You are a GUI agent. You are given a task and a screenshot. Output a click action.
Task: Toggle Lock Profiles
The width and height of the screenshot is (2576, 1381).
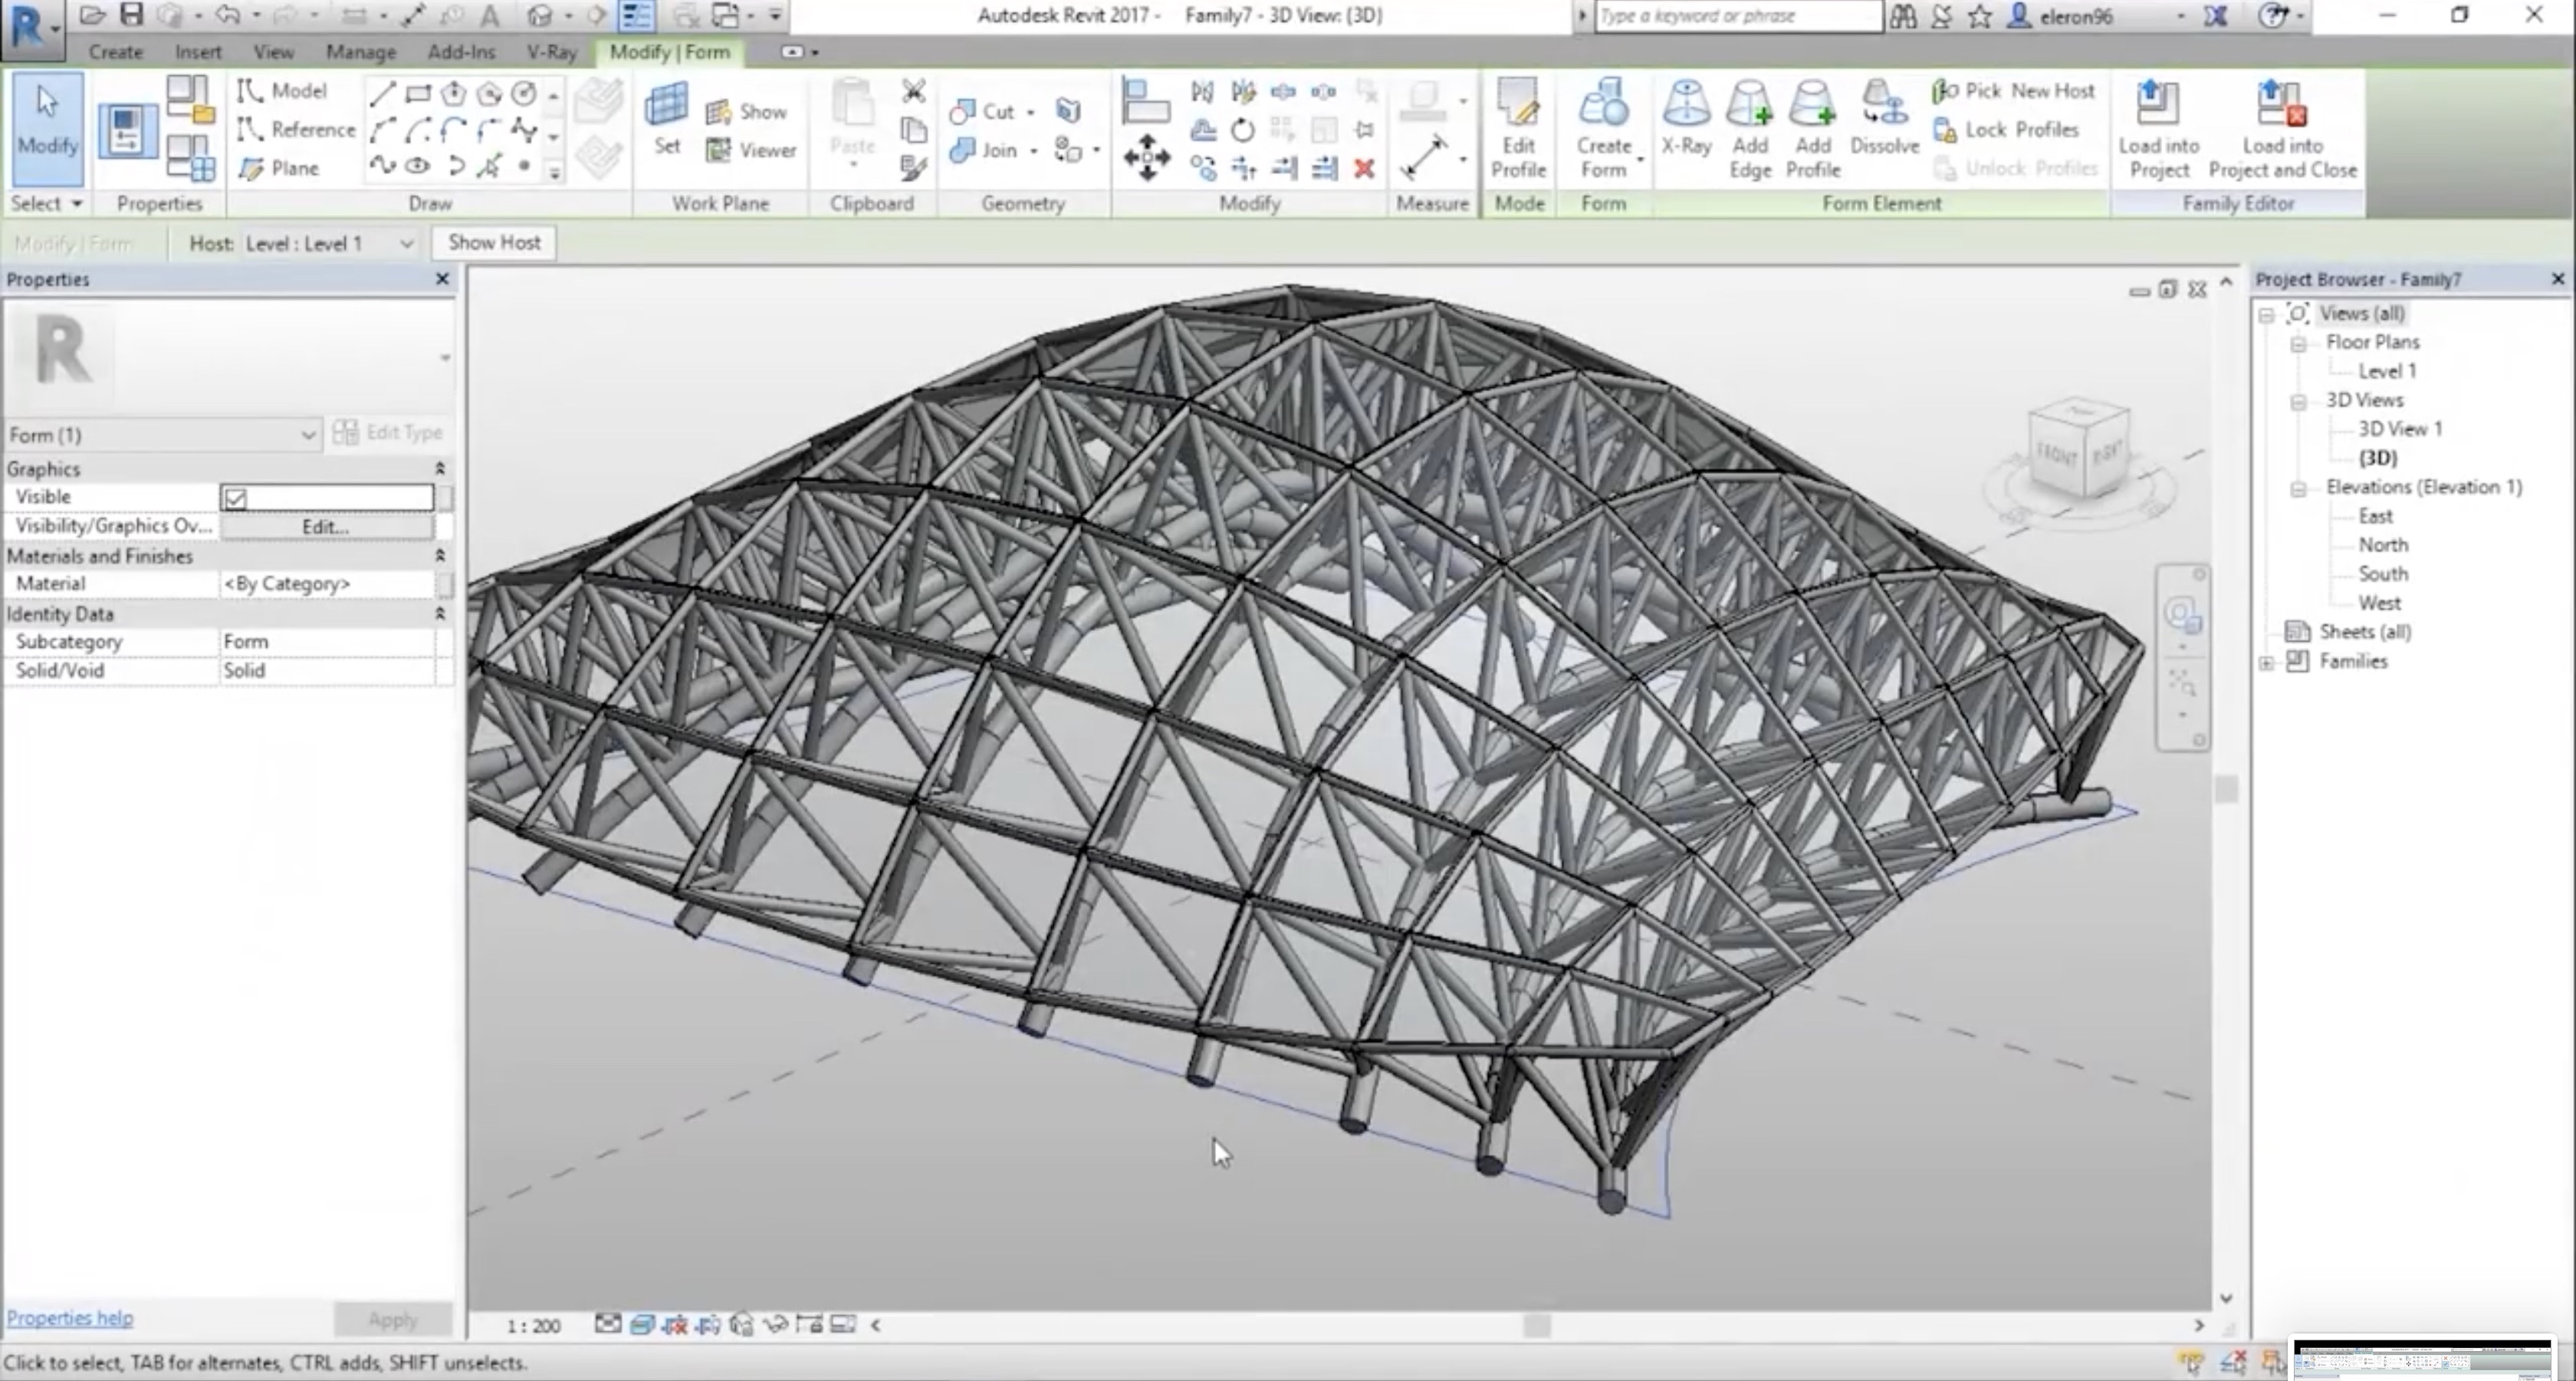(2006, 130)
